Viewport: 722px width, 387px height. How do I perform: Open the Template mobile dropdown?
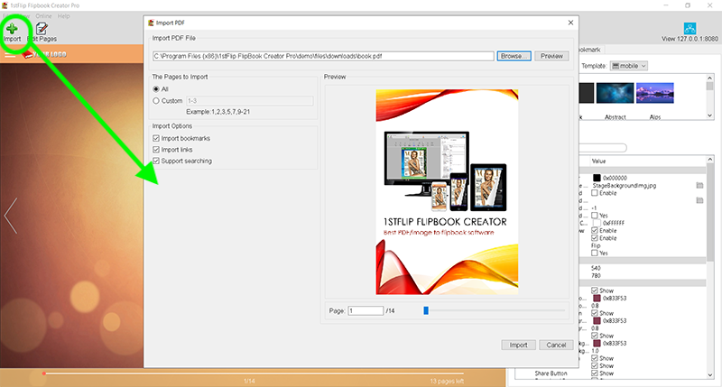point(629,66)
